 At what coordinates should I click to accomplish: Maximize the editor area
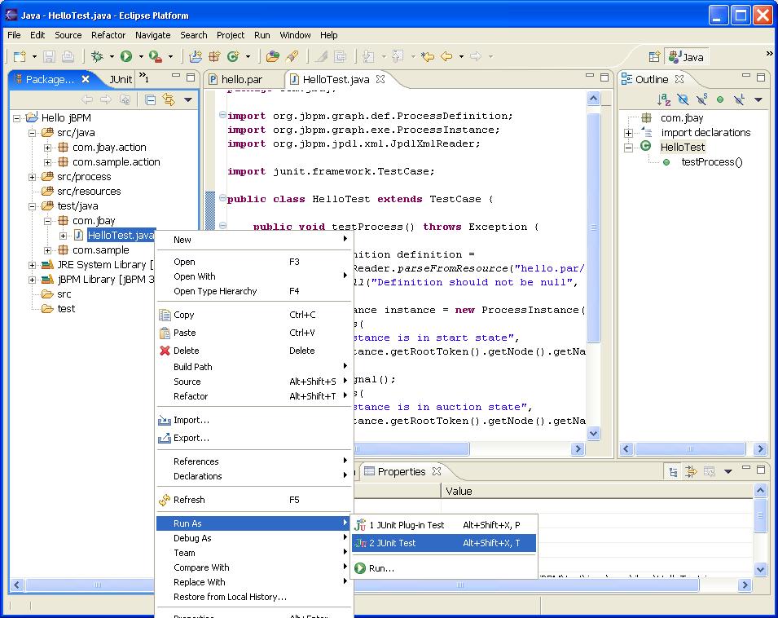click(x=604, y=77)
